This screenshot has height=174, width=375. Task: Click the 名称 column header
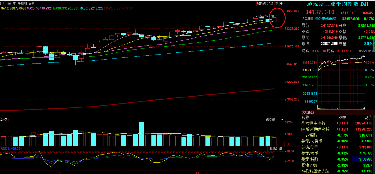tap(305, 117)
